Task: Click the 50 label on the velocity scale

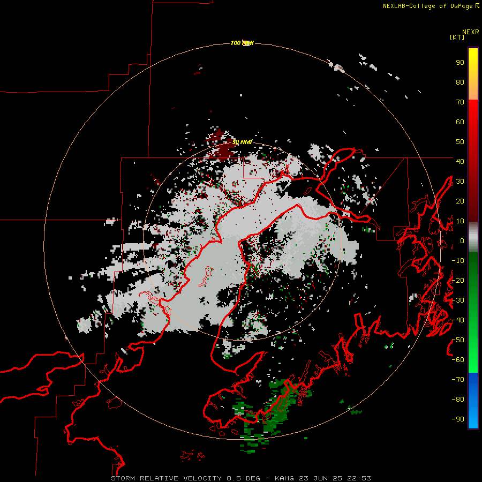Action: click(460, 142)
